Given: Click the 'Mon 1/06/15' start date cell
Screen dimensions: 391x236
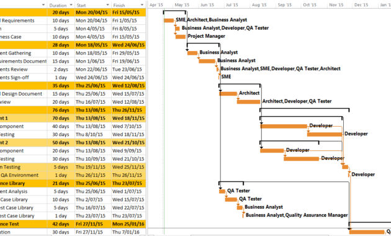Looking at the screenshot, I should pyautogui.click(x=92, y=61).
